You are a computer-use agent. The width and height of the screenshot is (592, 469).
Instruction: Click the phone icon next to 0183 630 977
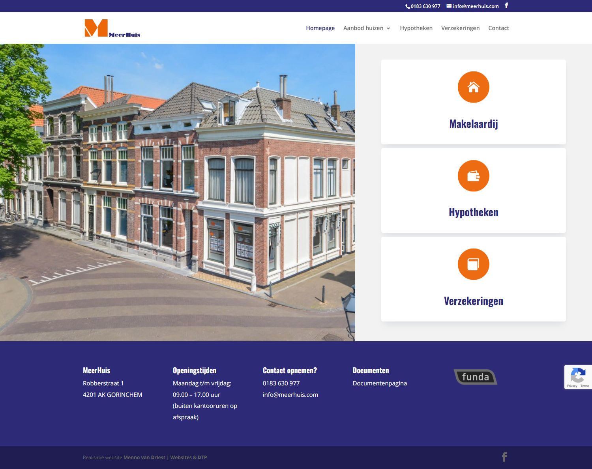pos(407,6)
